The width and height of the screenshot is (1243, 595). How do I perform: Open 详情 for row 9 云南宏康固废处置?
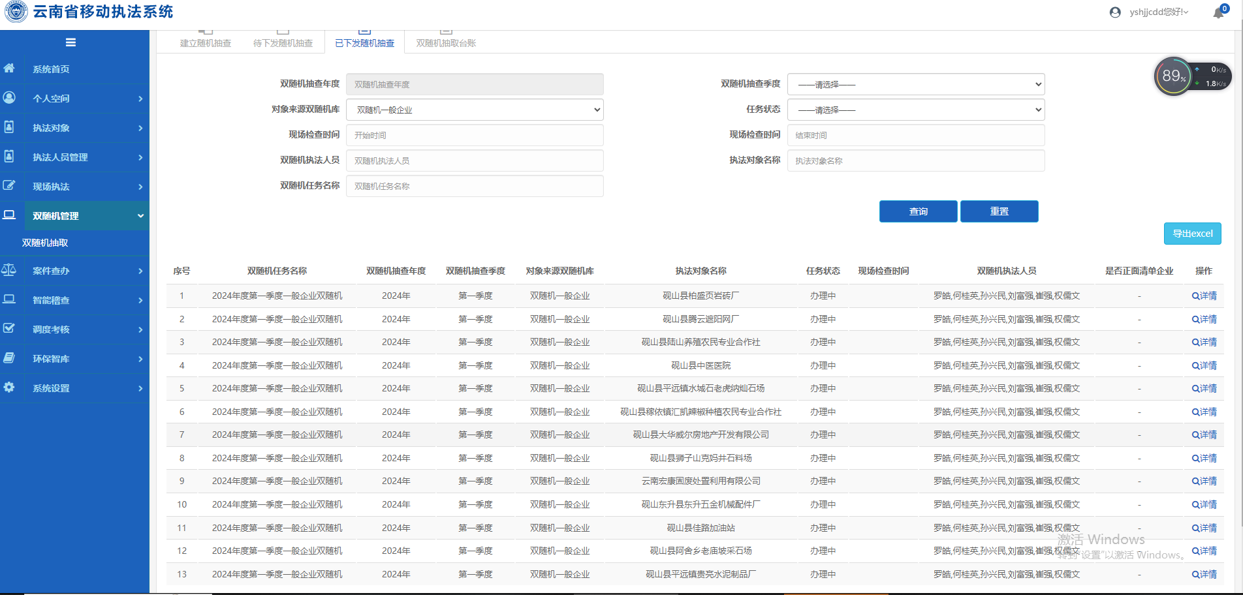(x=1204, y=481)
